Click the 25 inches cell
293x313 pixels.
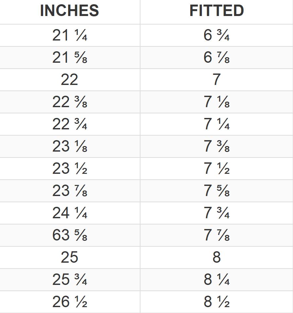(x=70, y=257)
